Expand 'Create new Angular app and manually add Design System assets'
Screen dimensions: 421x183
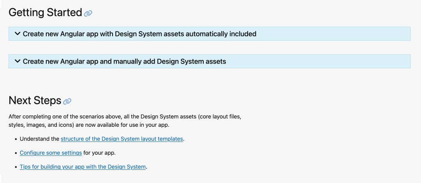coord(124,61)
